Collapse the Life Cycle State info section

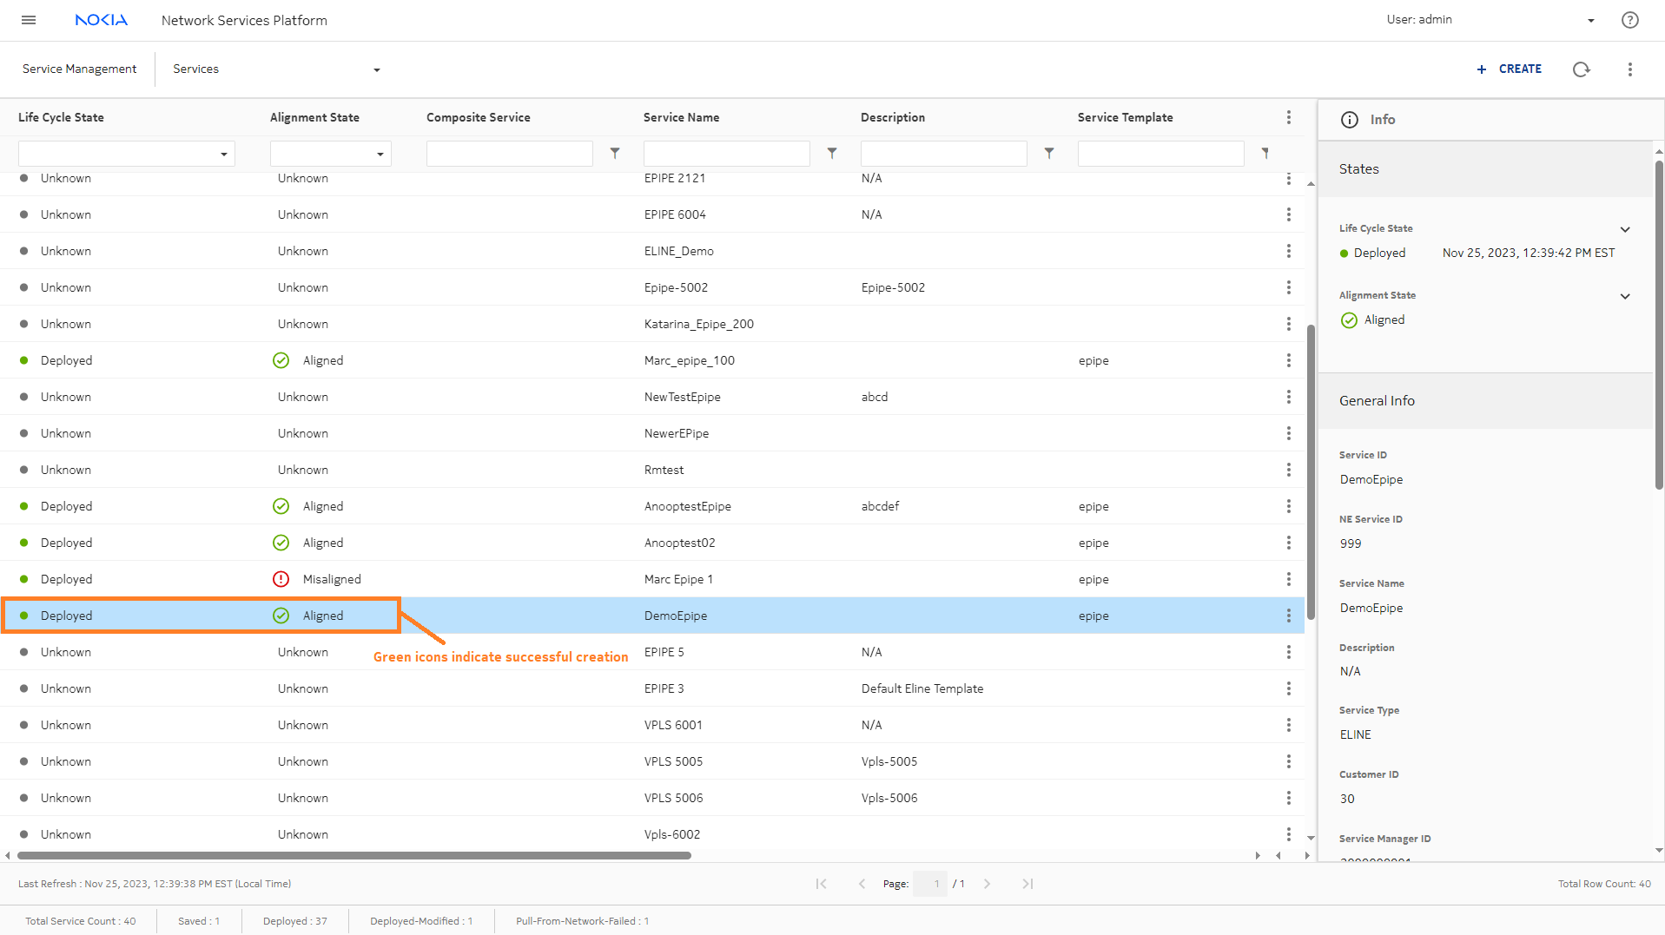1625,229
